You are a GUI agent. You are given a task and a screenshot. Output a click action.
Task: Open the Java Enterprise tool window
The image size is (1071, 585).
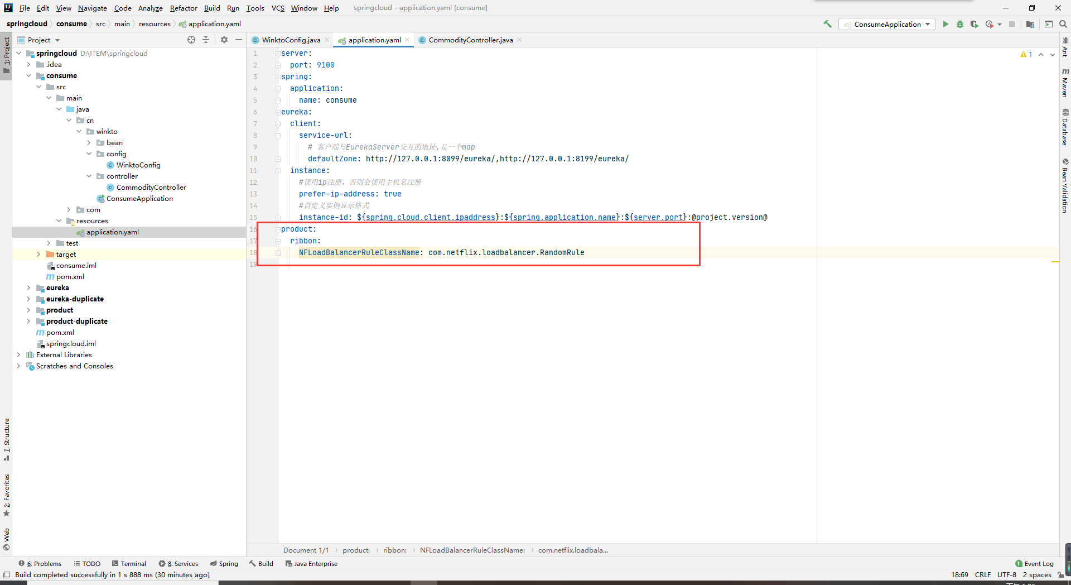tap(311, 564)
